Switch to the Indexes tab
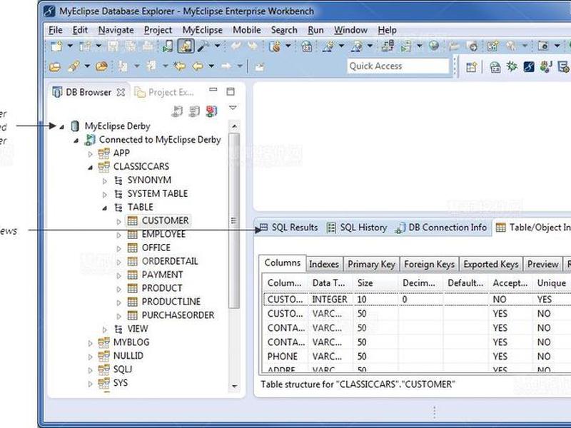Screen dimensions: 571x428 pyautogui.click(x=324, y=264)
